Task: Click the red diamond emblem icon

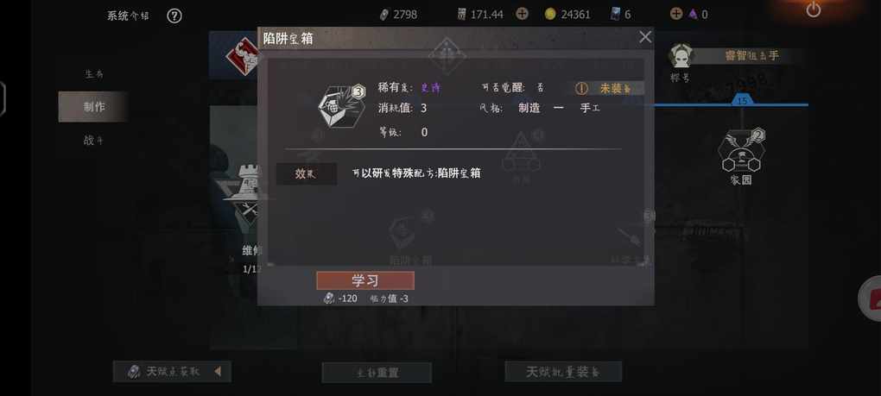Action: tap(242, 57)
